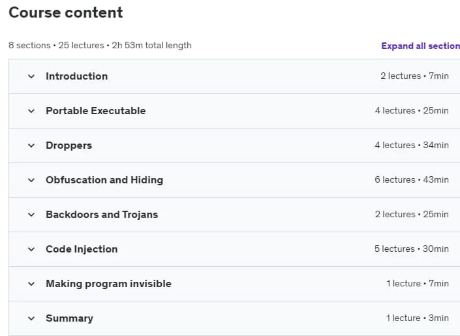This screenshot has height=336, width=460.
Task: Select Making program invisible title
Action: pyautogui.click(x=108, y=284)
